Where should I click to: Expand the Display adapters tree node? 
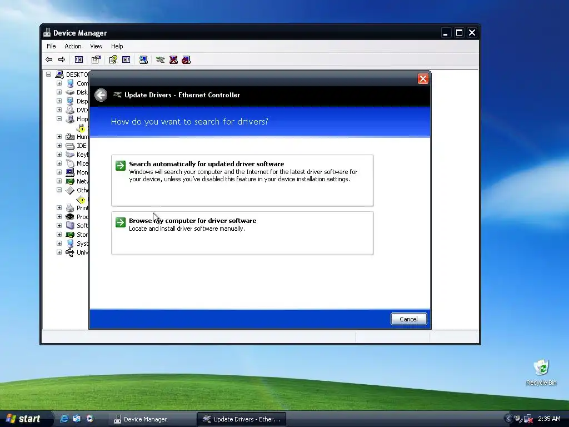tap(59, 101)
